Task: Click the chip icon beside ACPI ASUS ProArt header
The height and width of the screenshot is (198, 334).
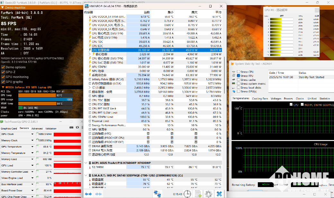Action: point(90,163)
